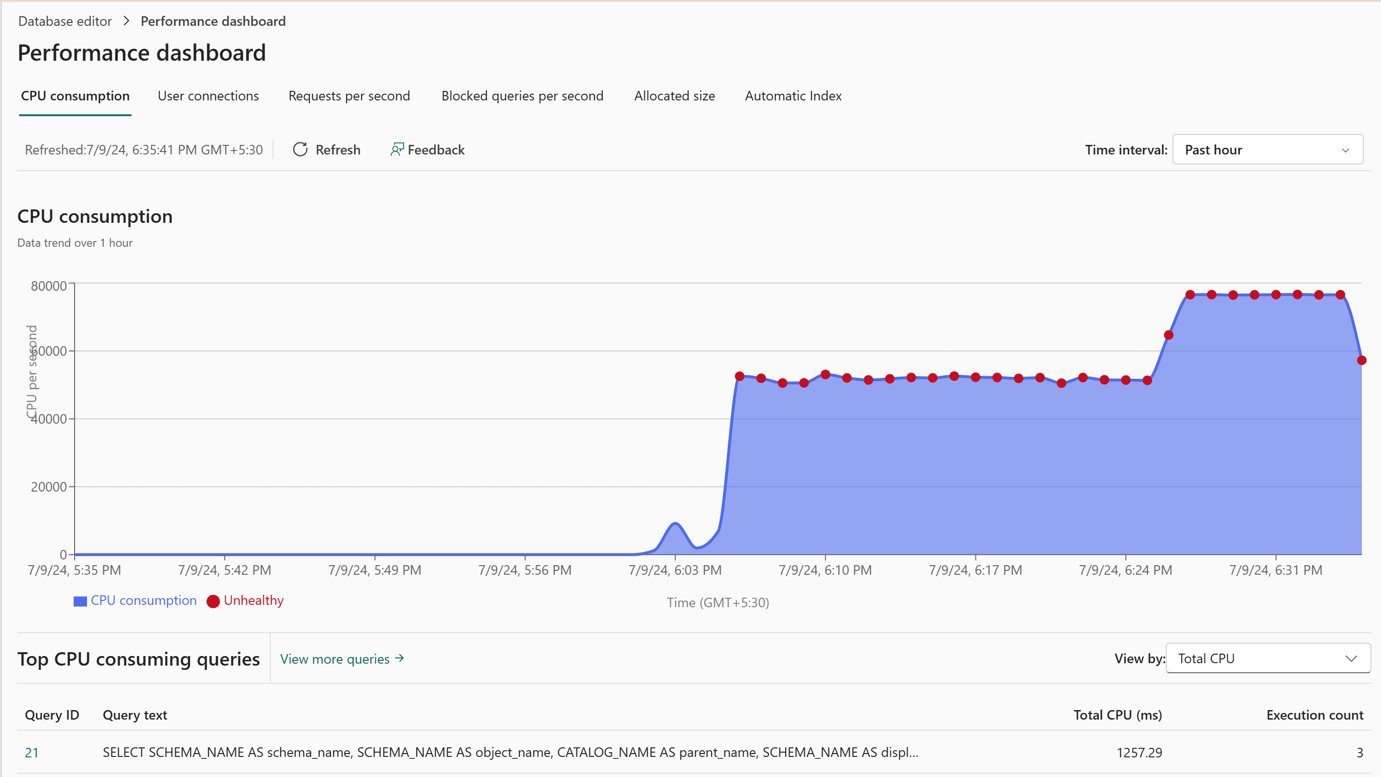Viewport: 1381px width, 777px height.
Task: Go to Allocated size tab
Action: point(674,96)
